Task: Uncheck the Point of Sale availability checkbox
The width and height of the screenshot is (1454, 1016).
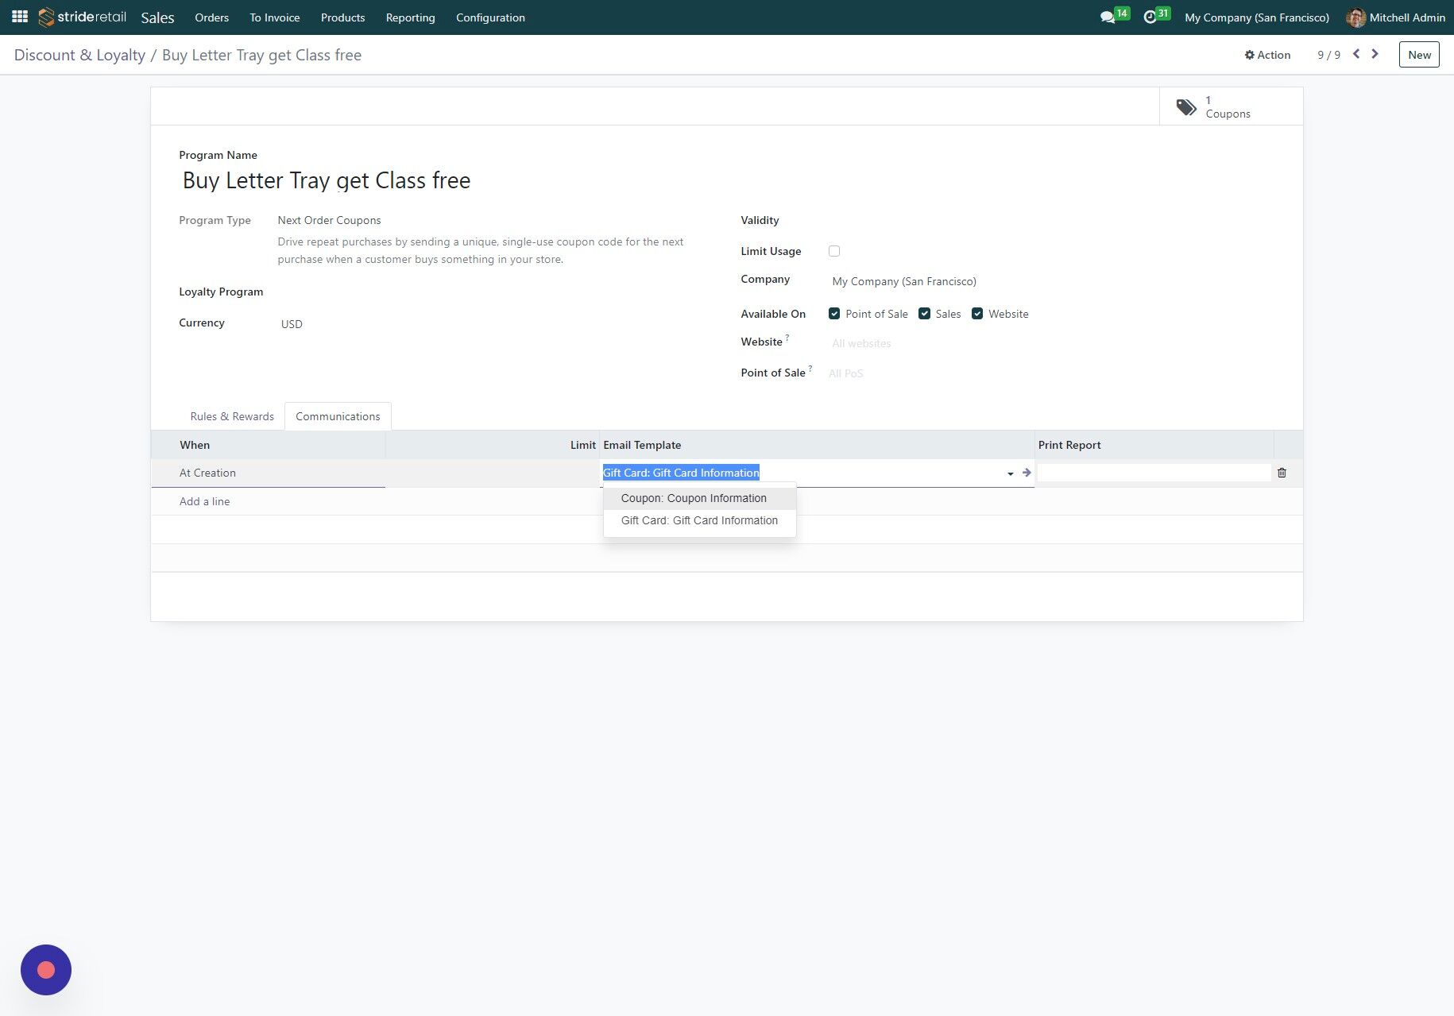Action: pos(834,314)
